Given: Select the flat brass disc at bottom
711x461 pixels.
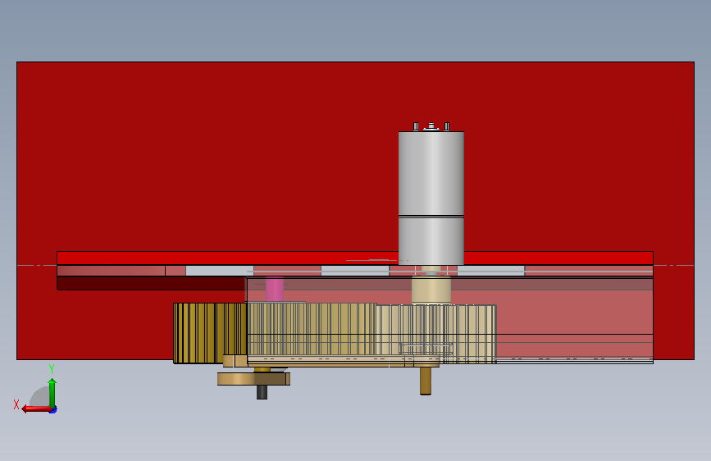Looking at the screenshot, I should (253, 379).
